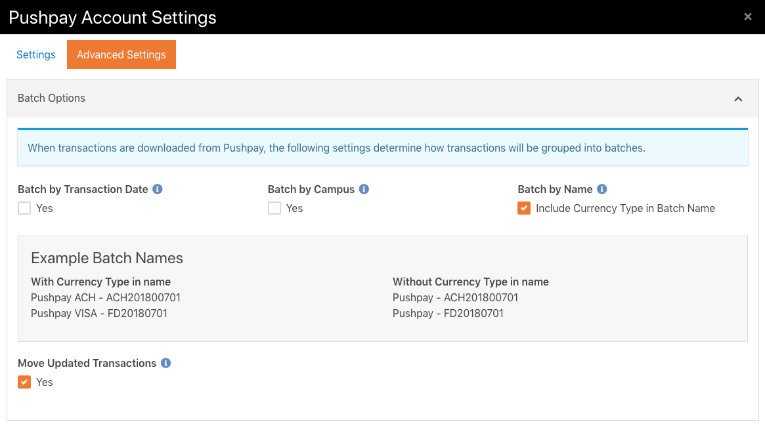Open the Advanced Settings tab
This screenshot has width=765, height=424.
[121, 54]
